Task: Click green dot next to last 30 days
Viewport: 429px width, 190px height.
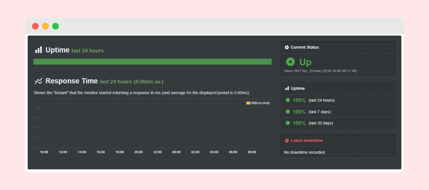Action: click(x=288, y=123)
